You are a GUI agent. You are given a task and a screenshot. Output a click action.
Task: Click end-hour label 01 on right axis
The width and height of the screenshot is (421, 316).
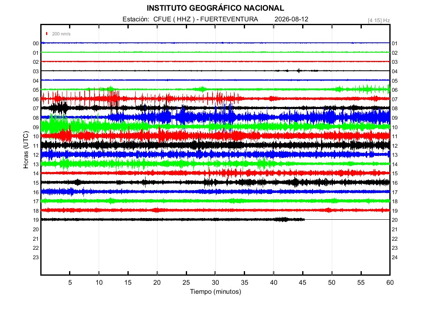[395, 44]
